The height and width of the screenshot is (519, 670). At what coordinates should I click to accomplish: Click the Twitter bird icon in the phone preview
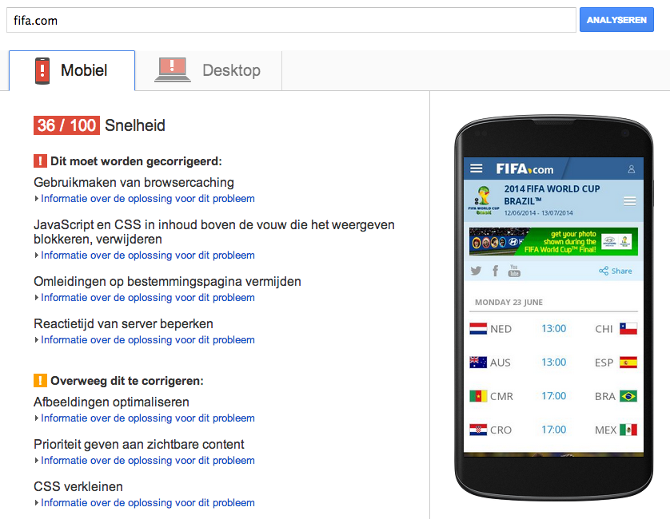coord(476,271)
